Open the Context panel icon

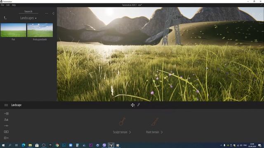[6, 120]
